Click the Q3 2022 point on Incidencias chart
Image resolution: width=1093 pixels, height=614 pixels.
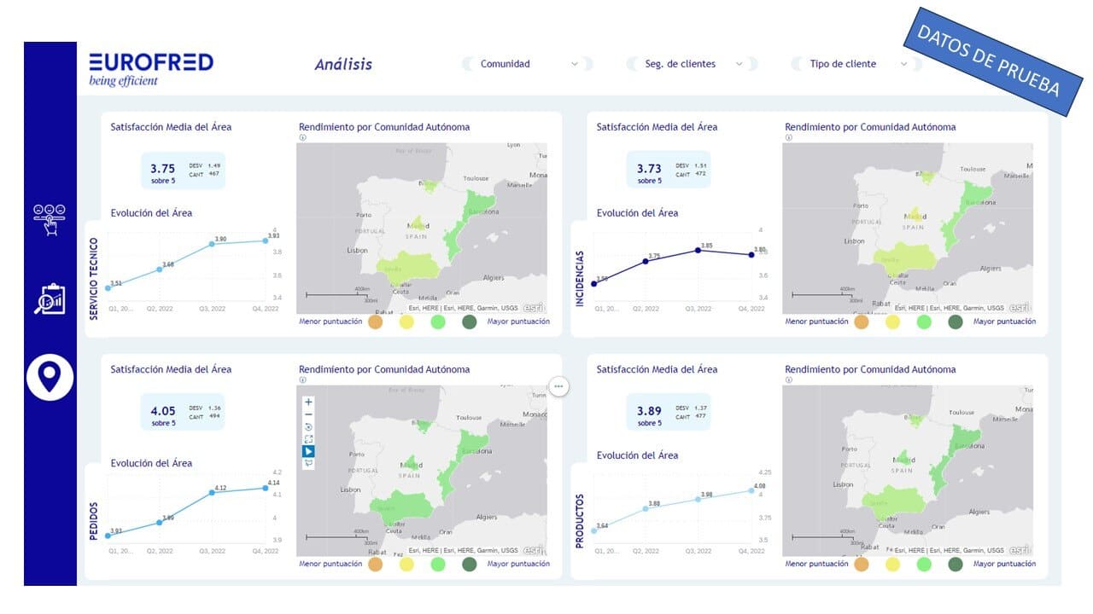(698, 250)
